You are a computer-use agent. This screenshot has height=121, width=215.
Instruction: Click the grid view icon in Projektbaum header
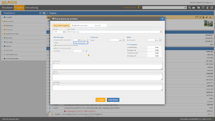44,13
